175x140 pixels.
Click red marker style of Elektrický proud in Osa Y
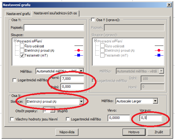79,50
